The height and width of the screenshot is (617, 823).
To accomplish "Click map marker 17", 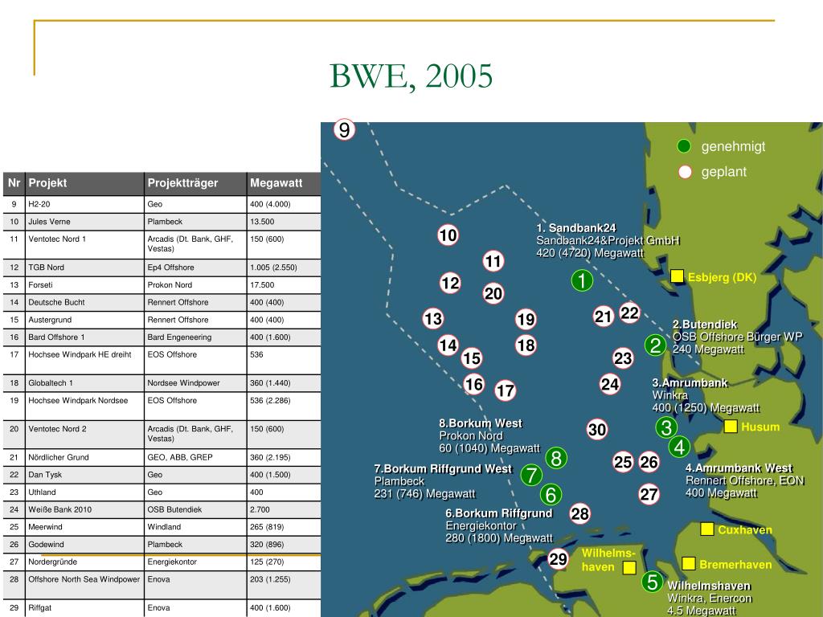I will coord(506,390).
